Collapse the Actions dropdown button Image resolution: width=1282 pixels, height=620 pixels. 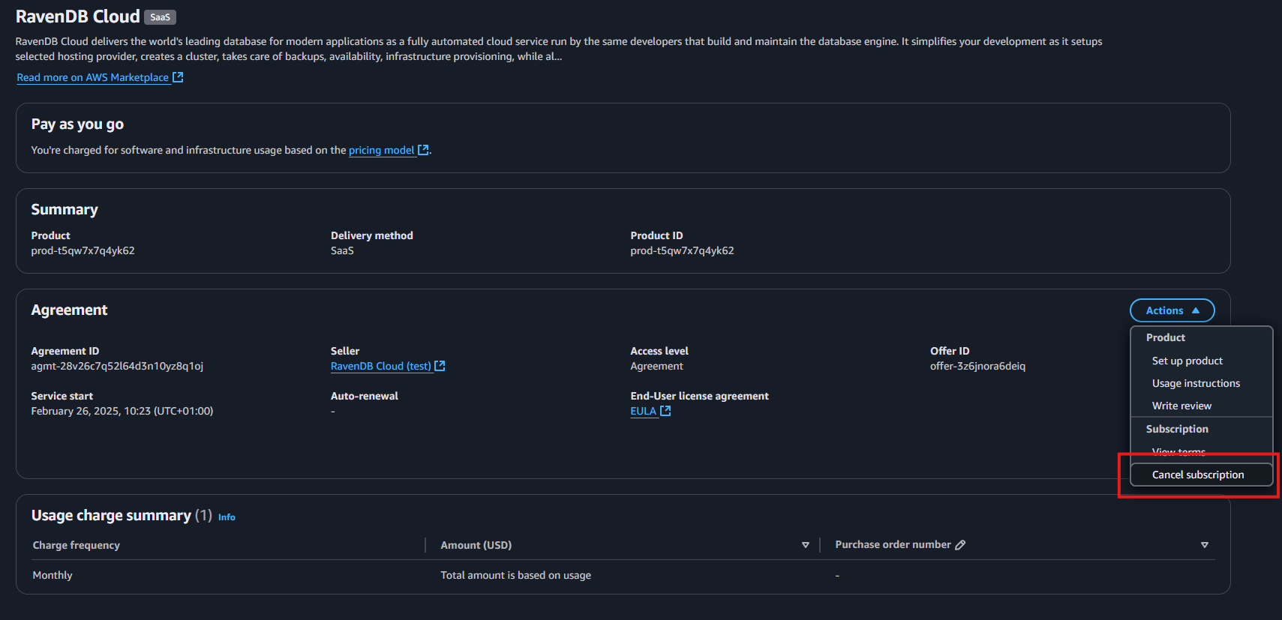click(x=1172, y=310)
